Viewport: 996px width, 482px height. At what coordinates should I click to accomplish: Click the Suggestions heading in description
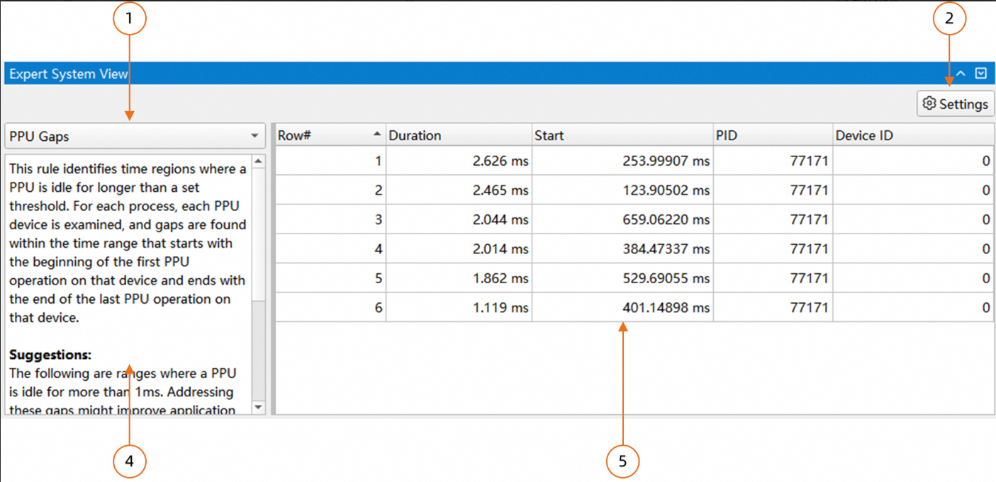coord(50,355)
